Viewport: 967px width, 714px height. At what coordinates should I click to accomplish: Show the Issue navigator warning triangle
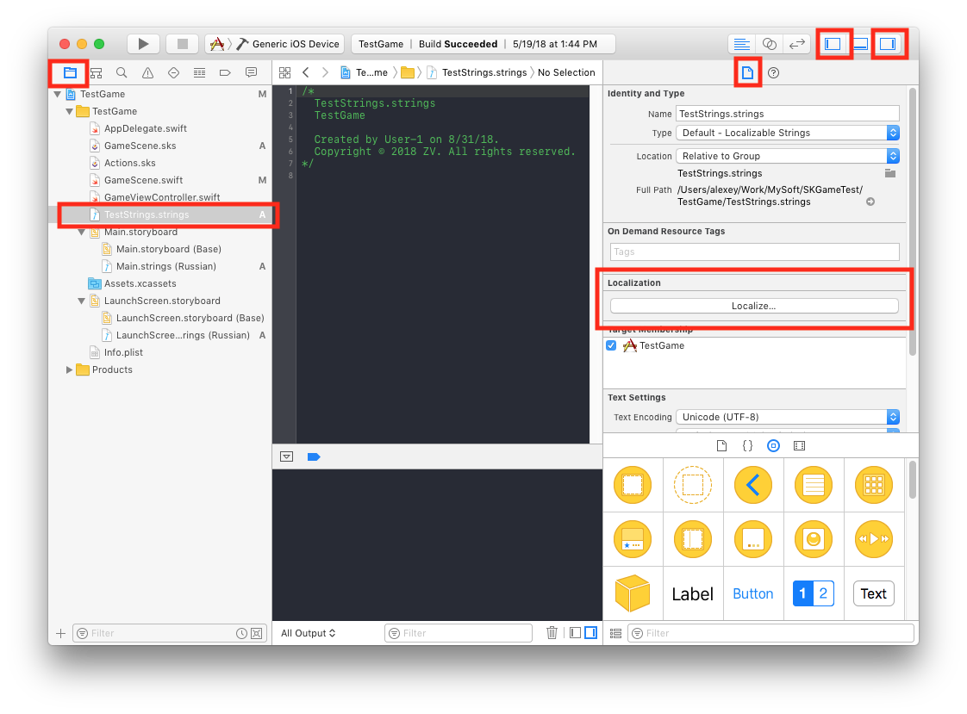(148, 72)
